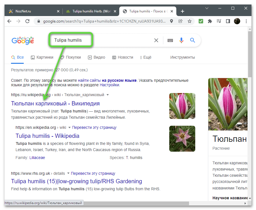Open the Chrome profile avatar
Screen dimensions: 256x210
(x=237, y=21)
